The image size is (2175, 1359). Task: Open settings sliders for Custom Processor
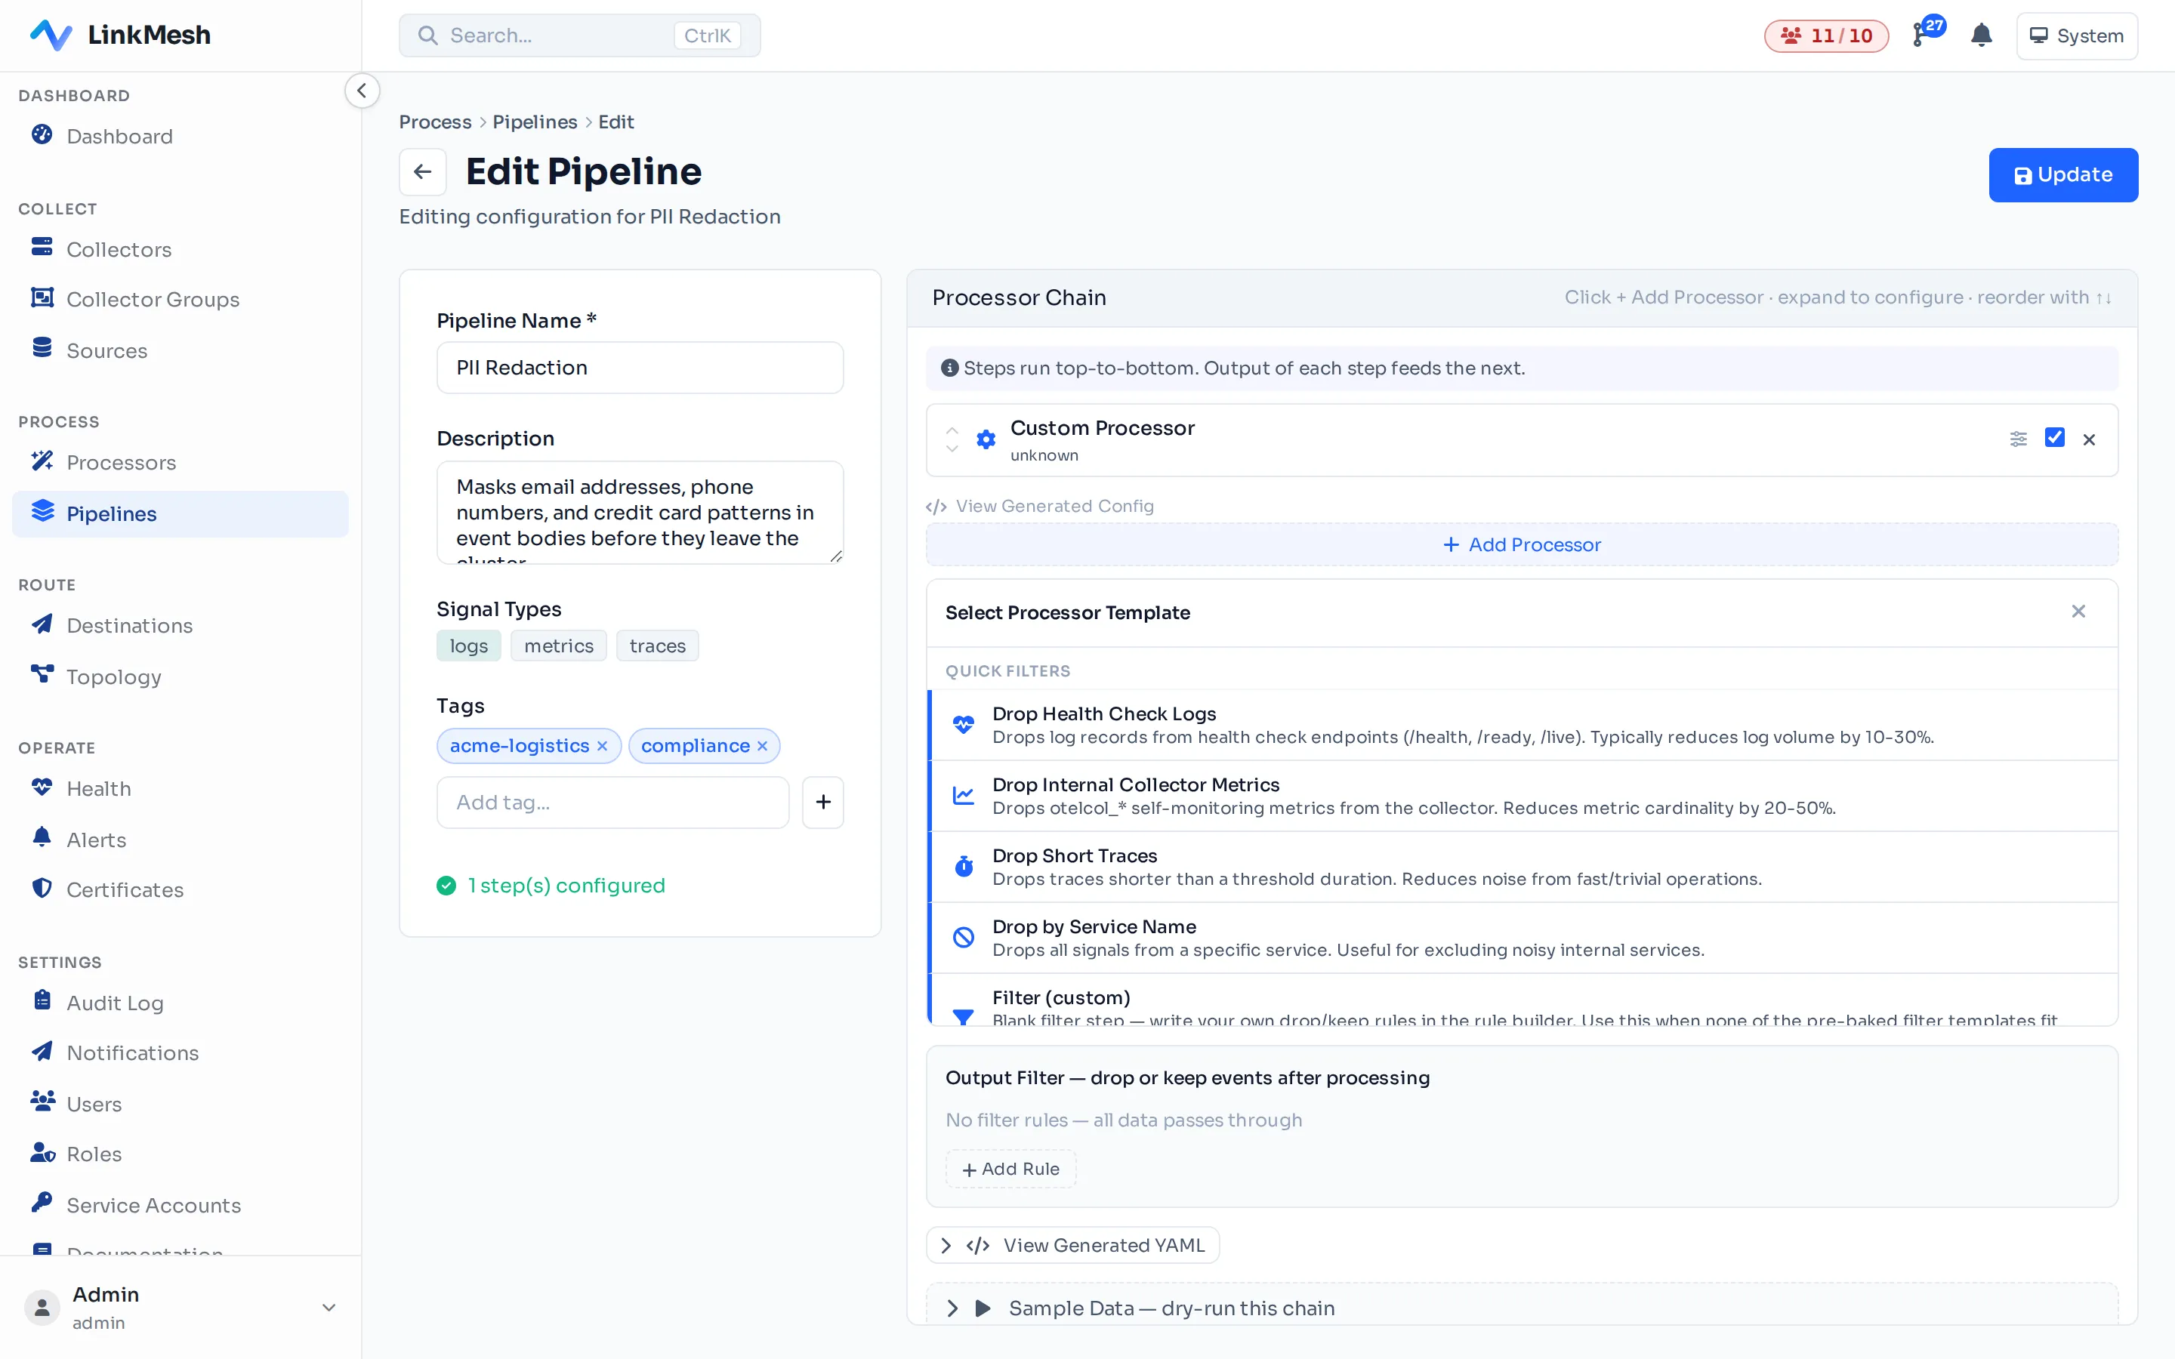(2018, 439)
